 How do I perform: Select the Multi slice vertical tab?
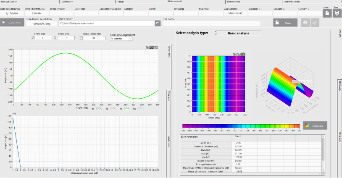coord(169,141)
